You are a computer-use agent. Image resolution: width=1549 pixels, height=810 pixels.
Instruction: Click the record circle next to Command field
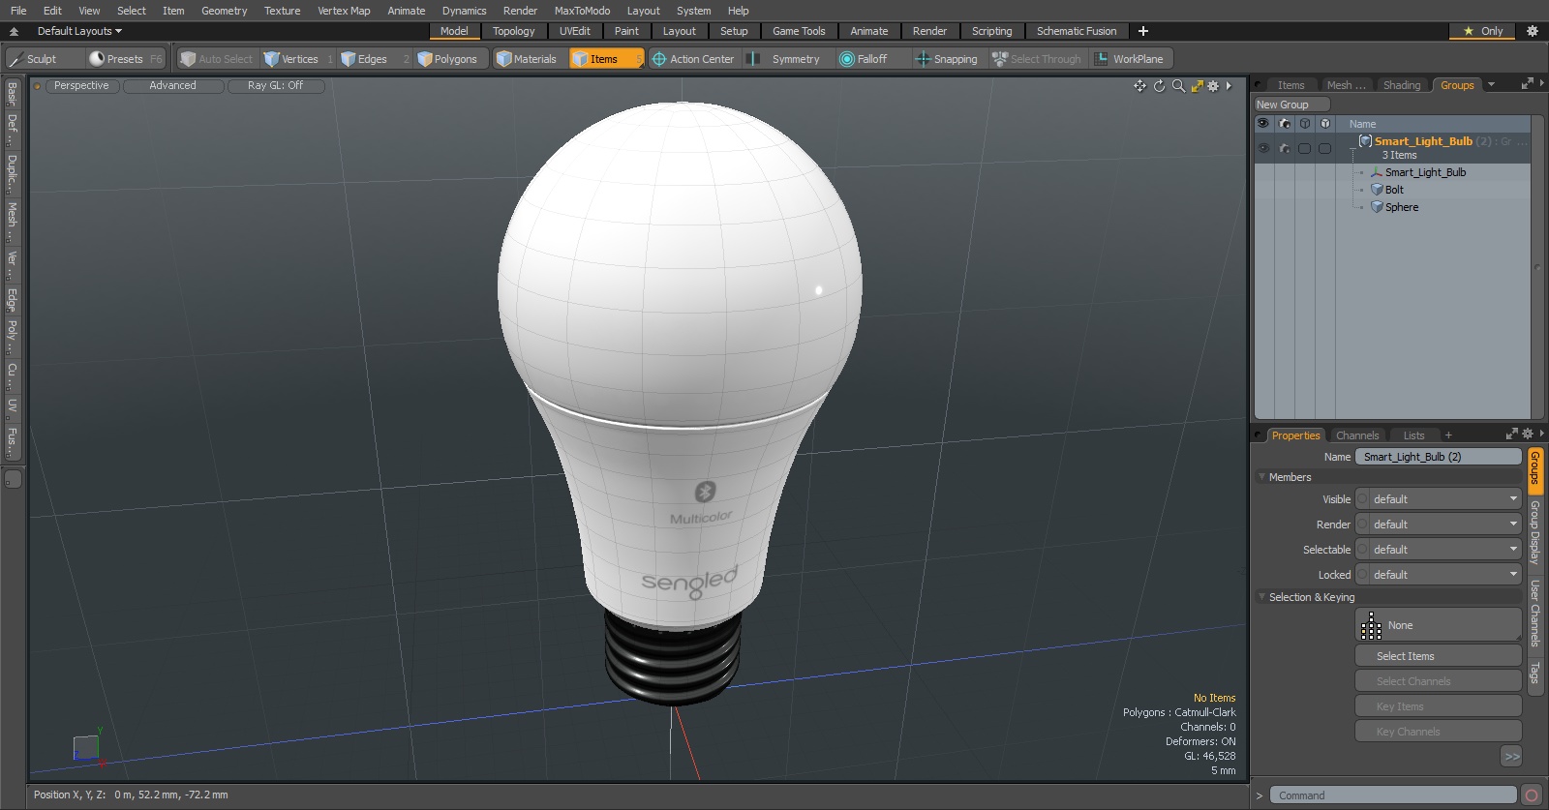(1532, 795)
